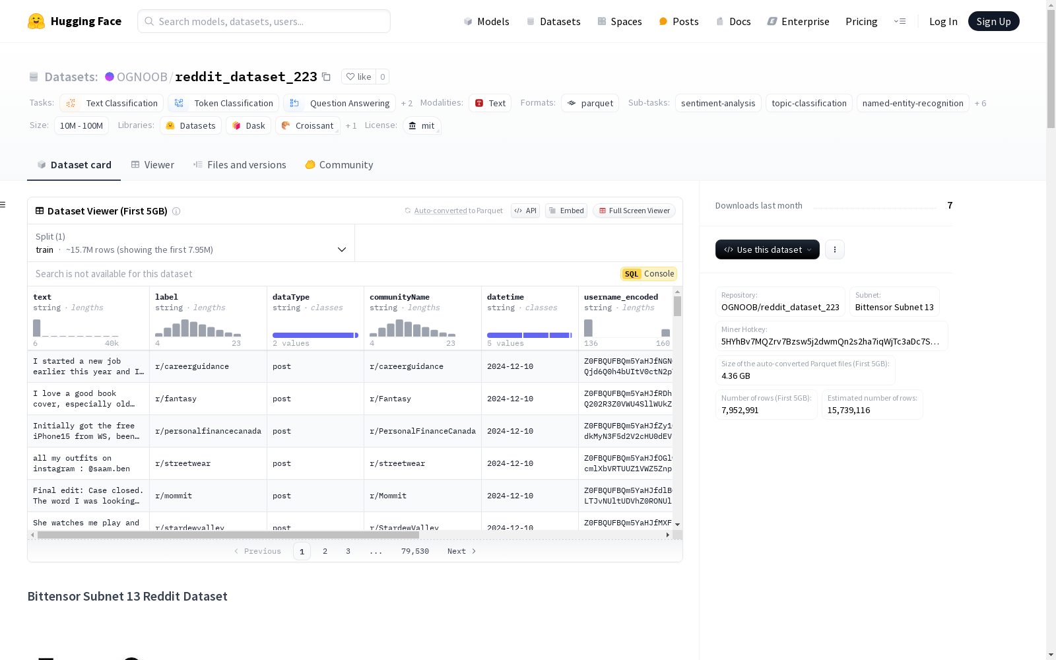Click the username_encoded column header
Image resolution: width=1056 pixels, height=660 pixels.
tap(626, 318)
